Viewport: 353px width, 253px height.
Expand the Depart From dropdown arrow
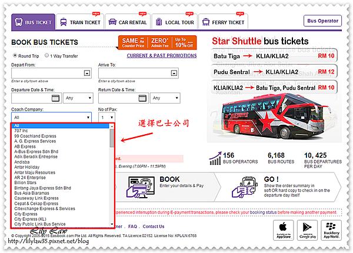click(x=87, y=73)
